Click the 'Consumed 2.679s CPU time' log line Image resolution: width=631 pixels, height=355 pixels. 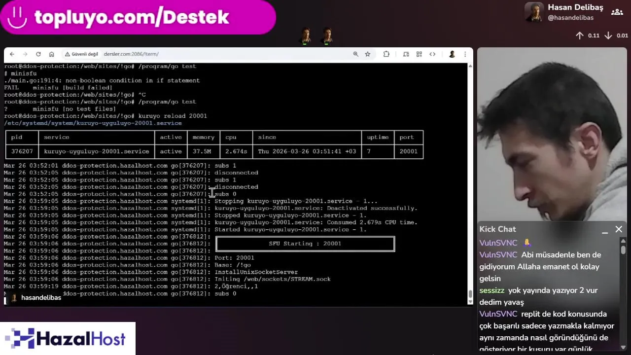click(x=210, y=222)
